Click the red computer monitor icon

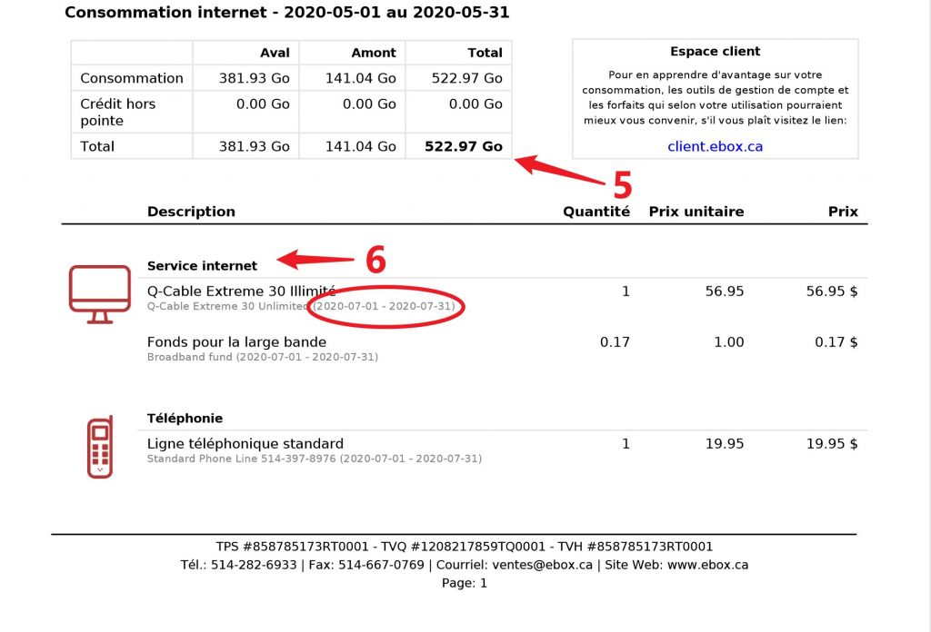pyautogui.click(x=99, y=293)
